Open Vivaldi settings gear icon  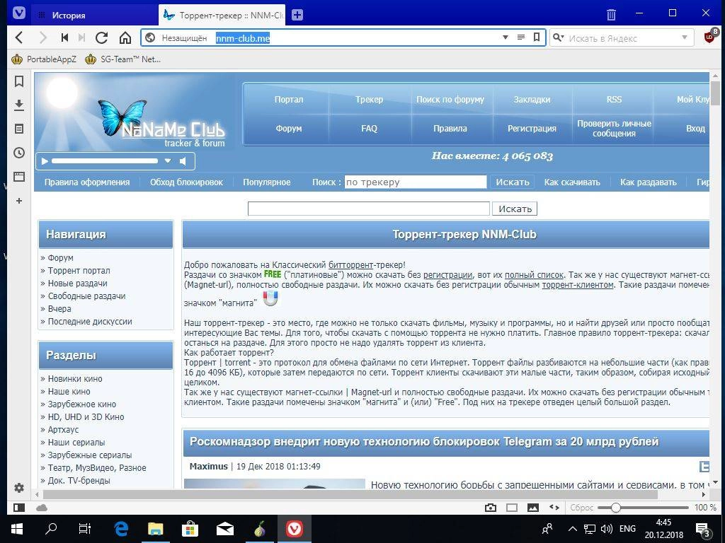coord(19,488)
